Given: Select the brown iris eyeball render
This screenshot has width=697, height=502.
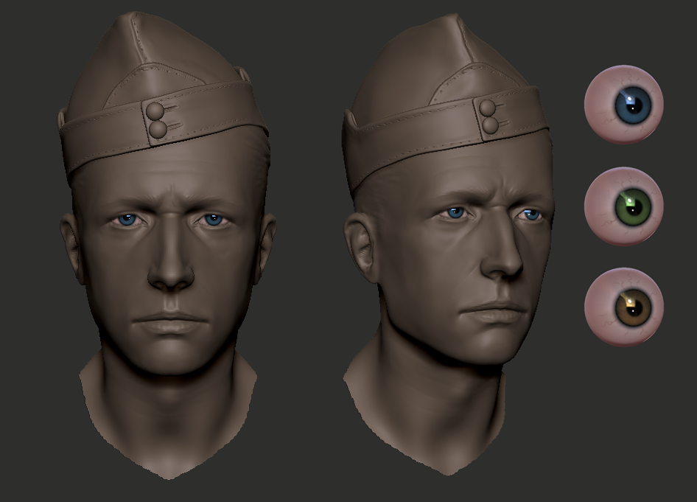Looking at the screenshot, I should click(623, 307).
